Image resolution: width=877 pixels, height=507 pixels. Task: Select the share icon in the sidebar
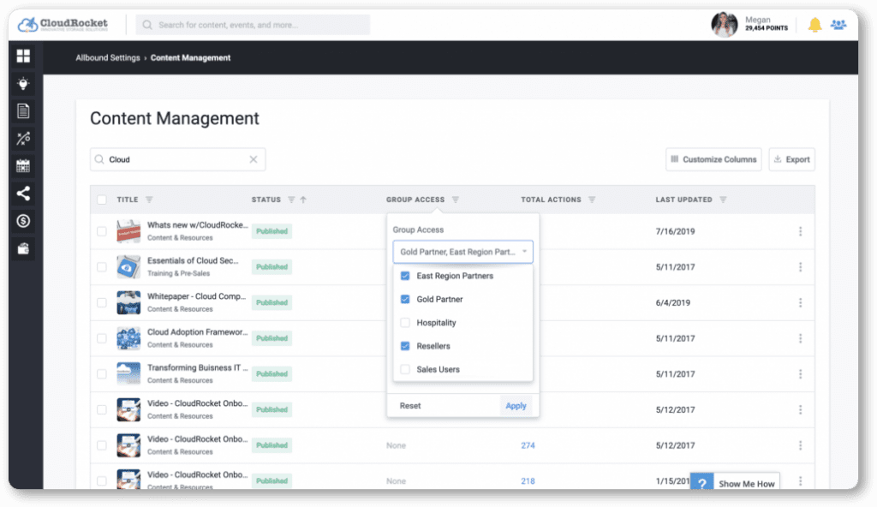[x=23, y=193]
